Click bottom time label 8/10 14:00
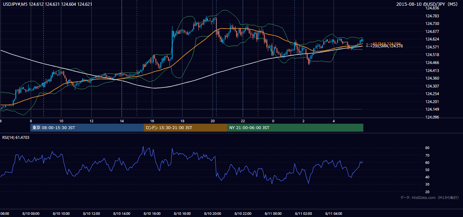 pos(121,214)
